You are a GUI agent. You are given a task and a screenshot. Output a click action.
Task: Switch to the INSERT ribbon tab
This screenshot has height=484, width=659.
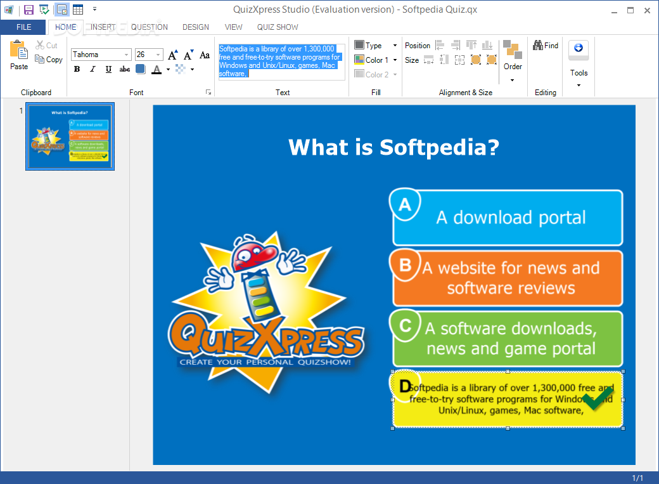(103, 27)
